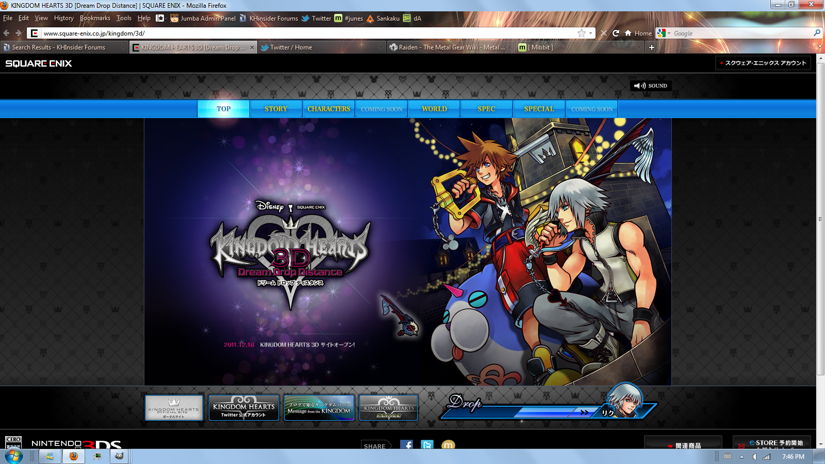Switch to Search Results - KHInsider Forums tab
This screenshot has height=464, width=825.
click(x=64, y=47)
